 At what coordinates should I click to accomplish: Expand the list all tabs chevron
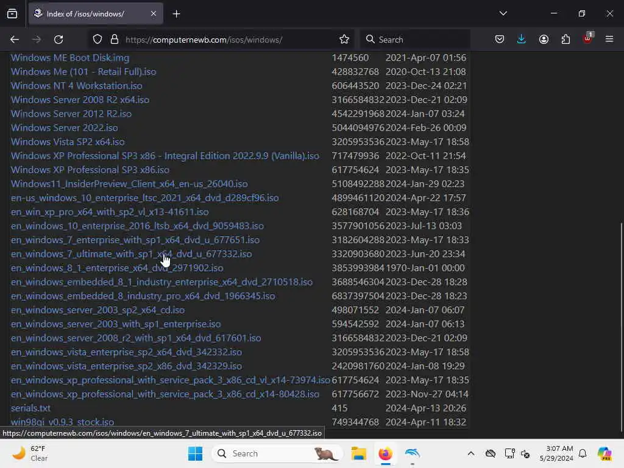pyautogui.click(x=503, y=13)
